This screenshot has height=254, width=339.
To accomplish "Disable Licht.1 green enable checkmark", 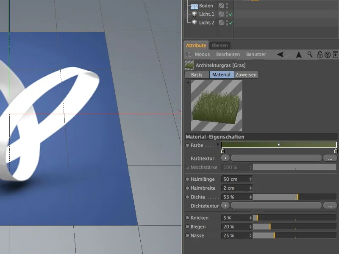I will click(231, 14).
